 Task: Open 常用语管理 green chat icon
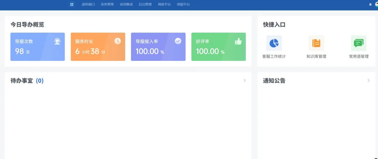pos(358,43)
